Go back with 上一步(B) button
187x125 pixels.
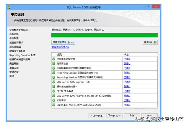97,116
